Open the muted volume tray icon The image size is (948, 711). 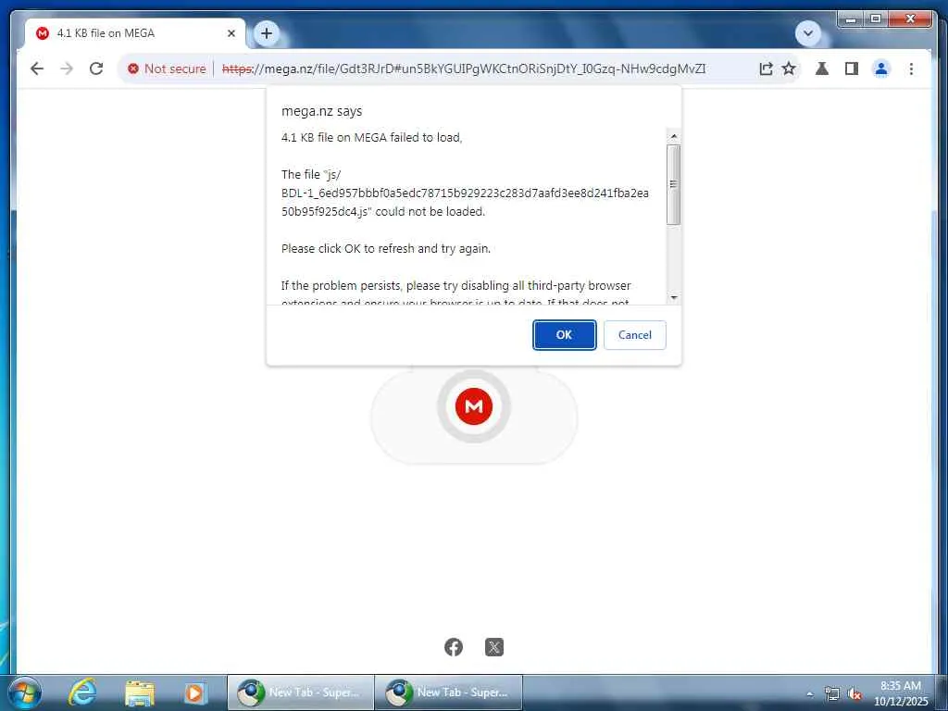[x=854, y=693]
